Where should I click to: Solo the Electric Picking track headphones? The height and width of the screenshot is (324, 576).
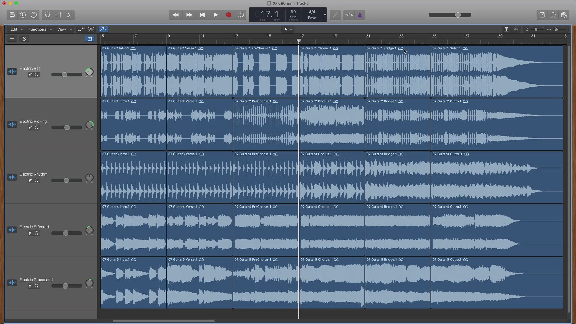[37, 127]
